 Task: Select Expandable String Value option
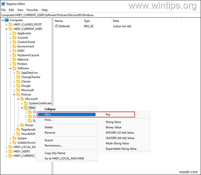point(121,149)
